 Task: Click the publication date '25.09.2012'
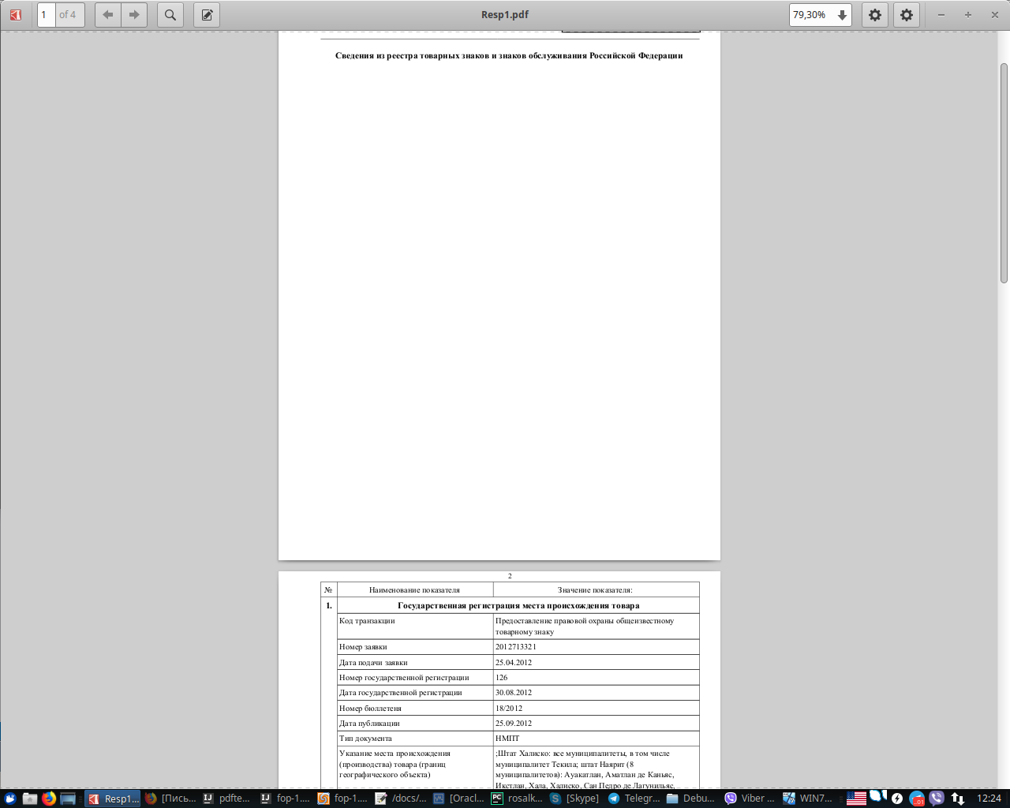coord(514,724)
